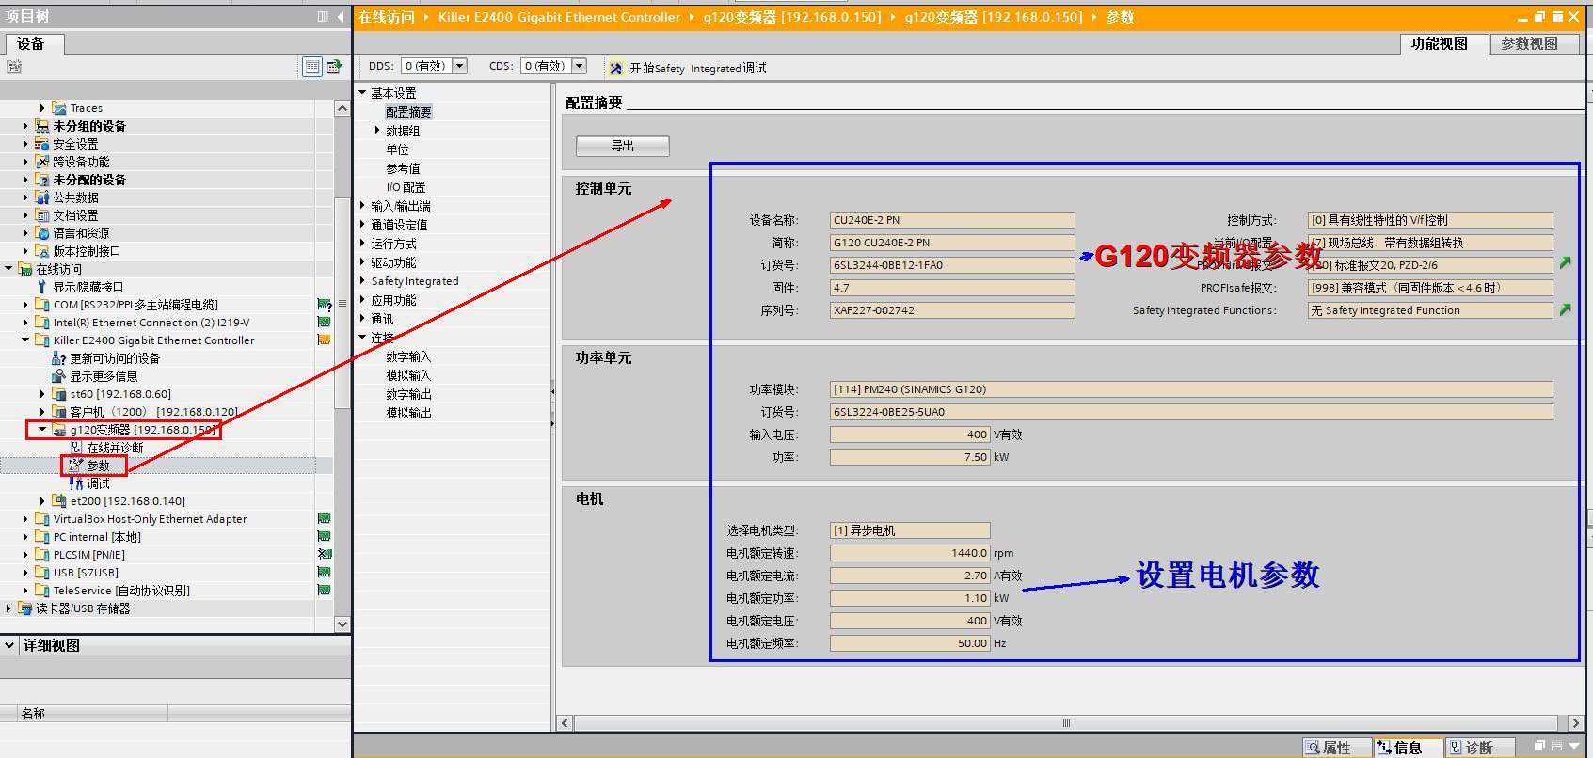Click the 显示更多信息 icon in tree
1593x758 pixels.
click(58, 376)
